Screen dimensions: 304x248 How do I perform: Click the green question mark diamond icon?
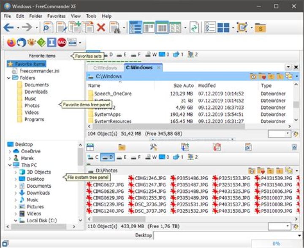click(41, 43)
